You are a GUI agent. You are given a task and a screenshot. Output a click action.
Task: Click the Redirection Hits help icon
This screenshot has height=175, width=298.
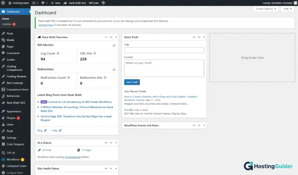click(x=105, y=77)
